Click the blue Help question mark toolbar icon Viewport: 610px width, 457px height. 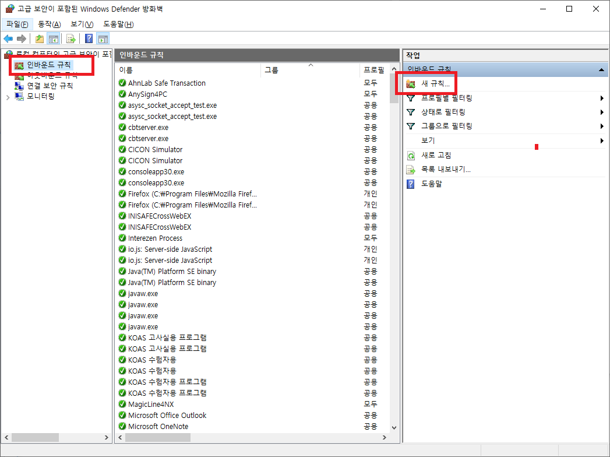pyautogui.click(x=89, y=38)
